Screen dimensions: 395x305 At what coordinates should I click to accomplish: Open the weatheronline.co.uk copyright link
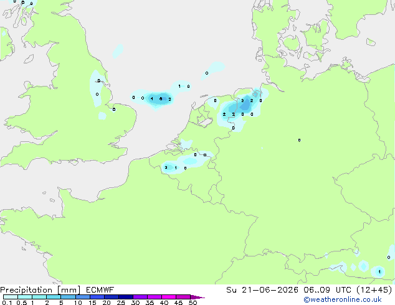pyautogui.click(x=342, y=299)
